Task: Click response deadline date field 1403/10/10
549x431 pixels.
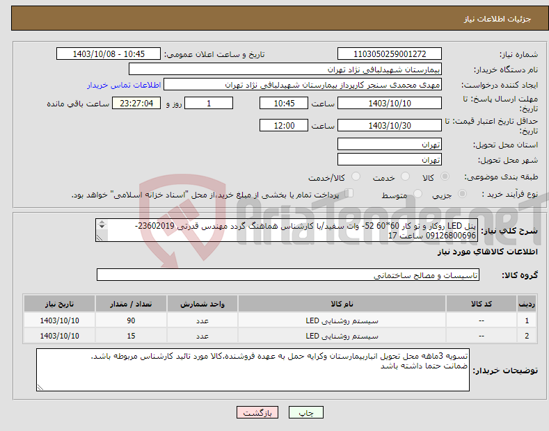Action: 390,103
